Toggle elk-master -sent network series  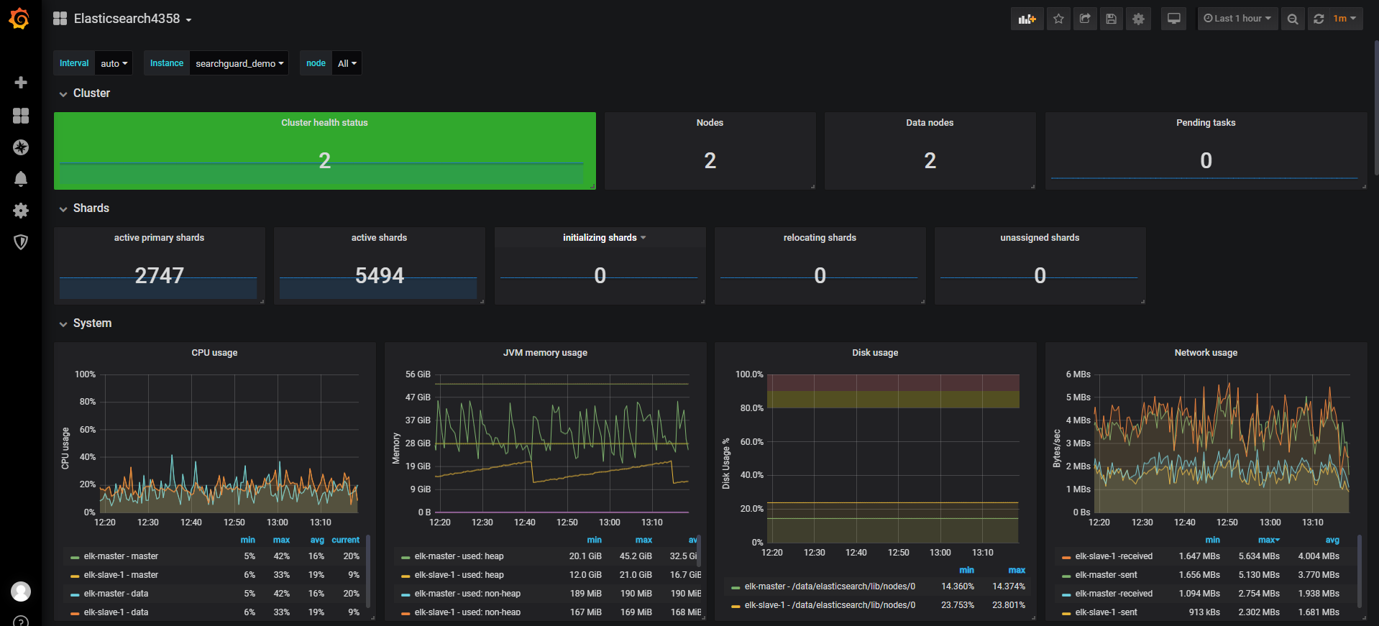(1106, 575)
